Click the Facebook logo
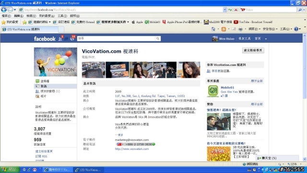 [x=45, y=38]
